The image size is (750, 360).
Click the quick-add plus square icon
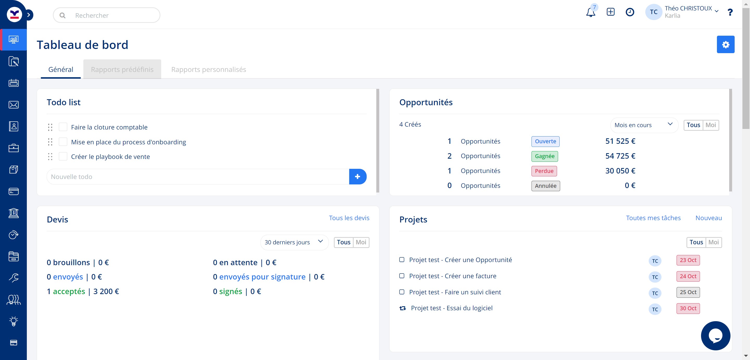pyautogui.click(x=610, y=12)
